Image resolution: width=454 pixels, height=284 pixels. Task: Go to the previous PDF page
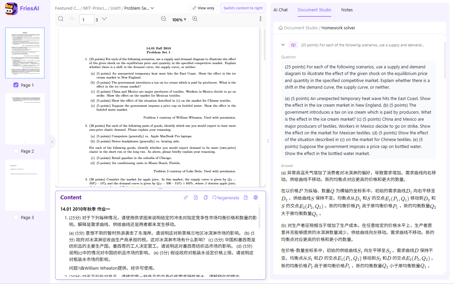72,19
